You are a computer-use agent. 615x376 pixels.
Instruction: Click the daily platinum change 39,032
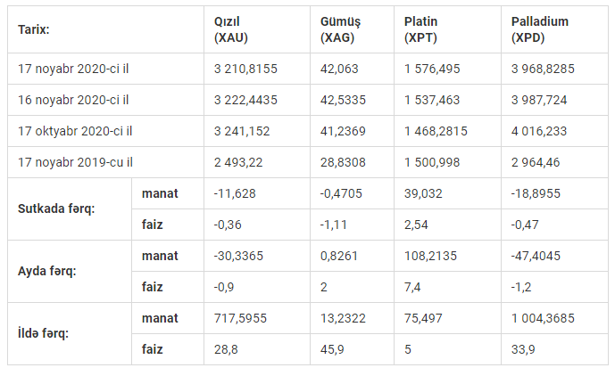(423, 193)
